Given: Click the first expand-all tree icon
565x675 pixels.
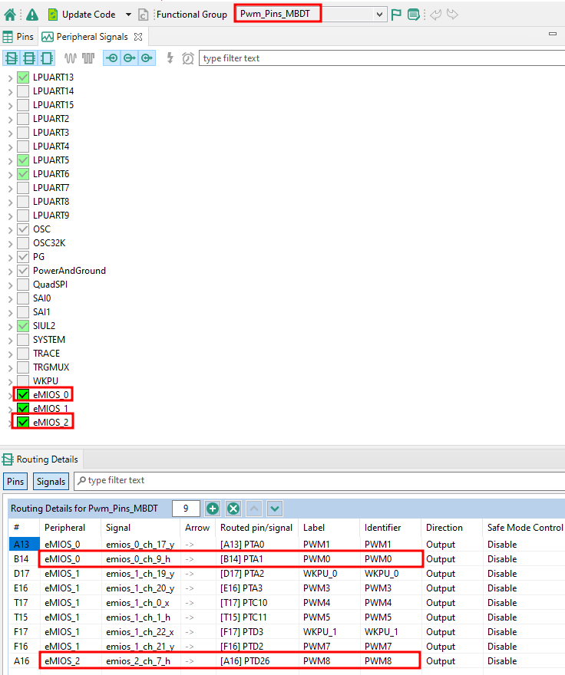Looking at the screenshot, I should (x=12, y=58).
